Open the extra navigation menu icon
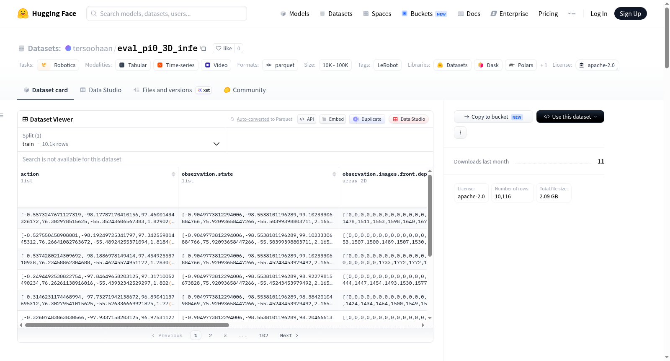 [x=572, y=13]
